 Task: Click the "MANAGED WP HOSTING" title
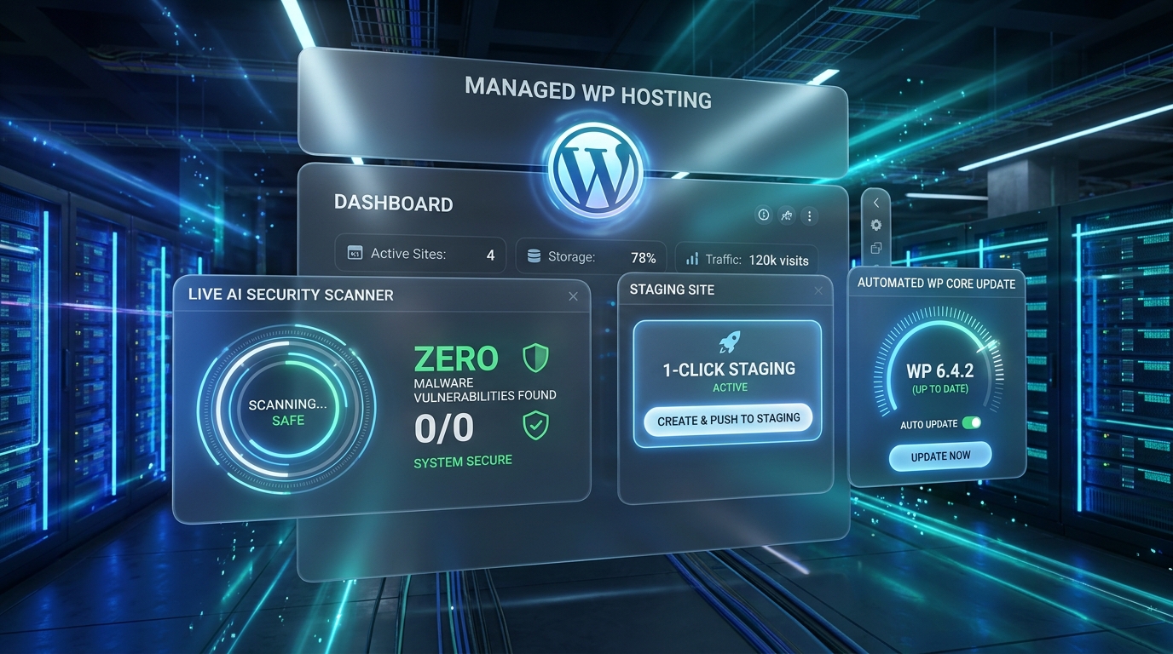588,91
